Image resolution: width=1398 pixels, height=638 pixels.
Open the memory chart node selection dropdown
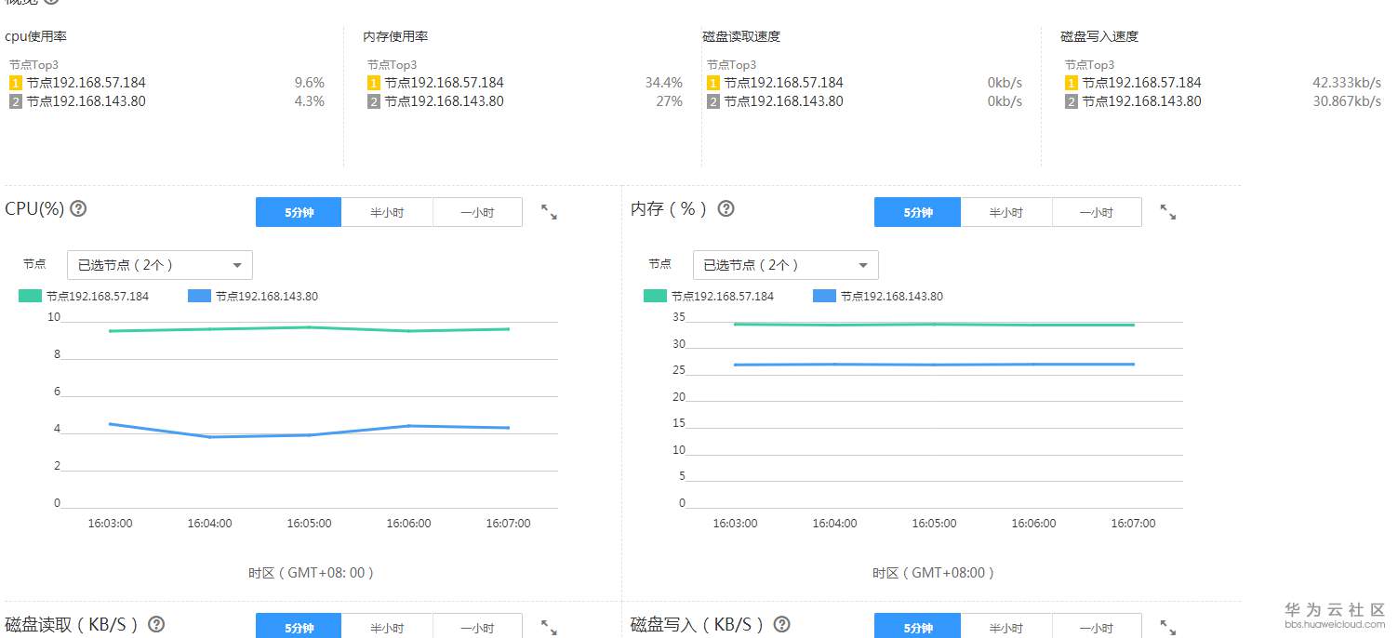click(785, 265)
